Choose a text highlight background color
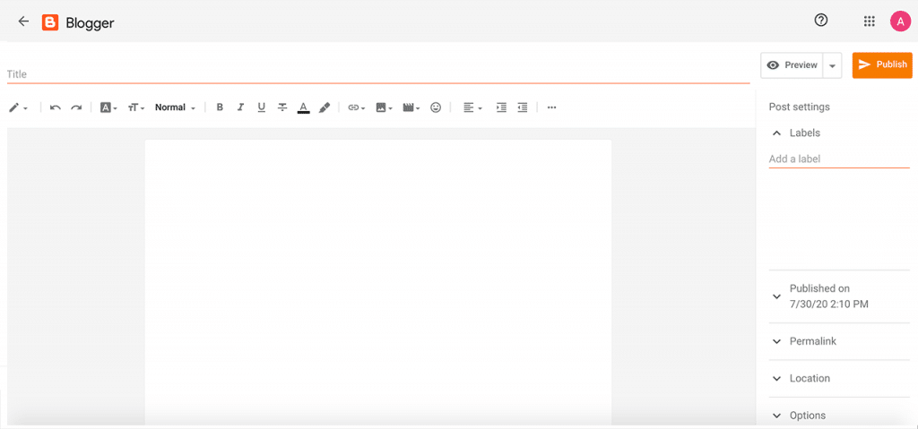Image resolution: width=918 pixels, height=429 pixels. 325,107
